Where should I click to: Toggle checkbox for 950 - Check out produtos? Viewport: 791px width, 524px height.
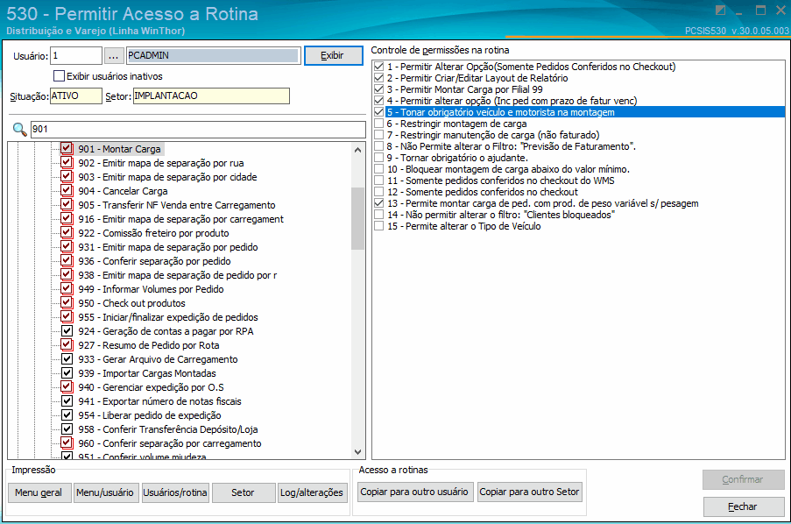(67, 303)
